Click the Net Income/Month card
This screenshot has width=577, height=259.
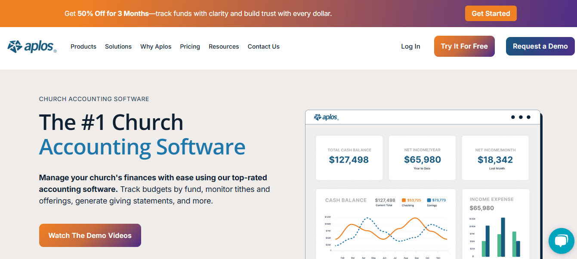tap(495, 158)
